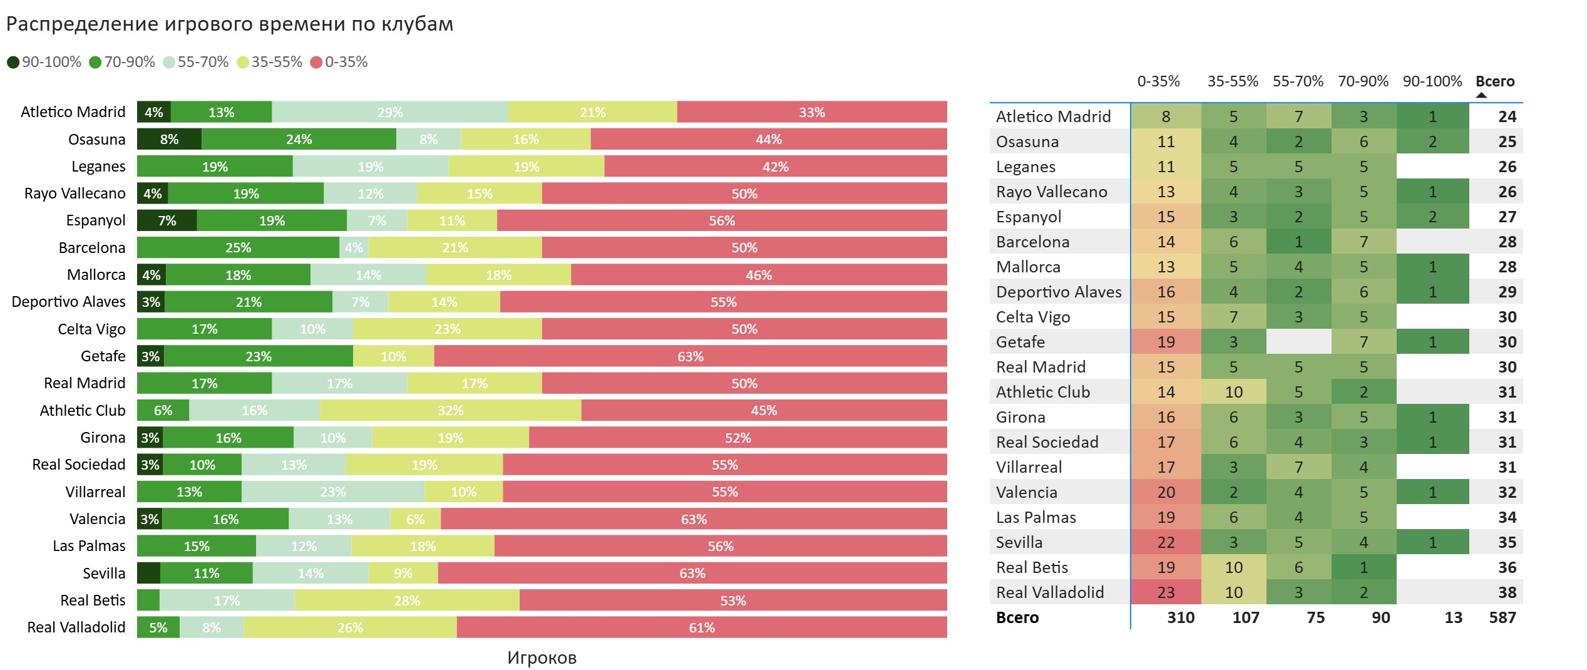Image resolution: width=1587 pixels, height=670 pixels.
Task: Click the 587 grand total cell
Action: coord(1502,617)
